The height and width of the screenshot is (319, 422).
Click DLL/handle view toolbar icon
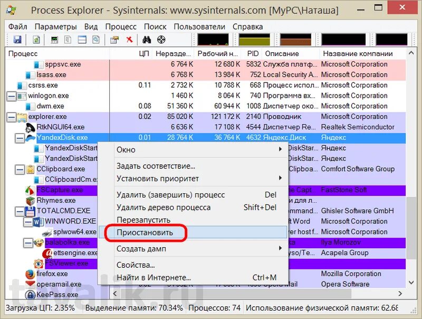tap(96, 40)
